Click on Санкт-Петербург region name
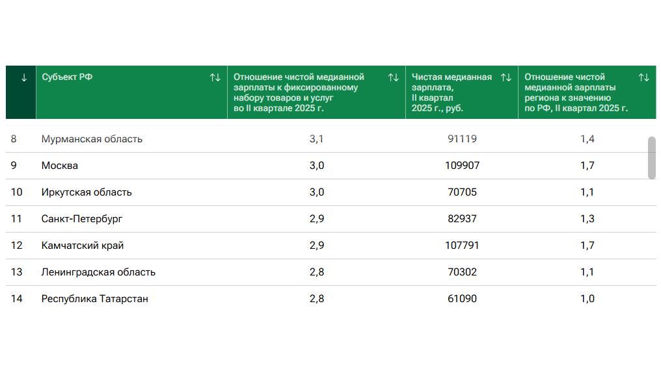 click(x=82, y=219)
